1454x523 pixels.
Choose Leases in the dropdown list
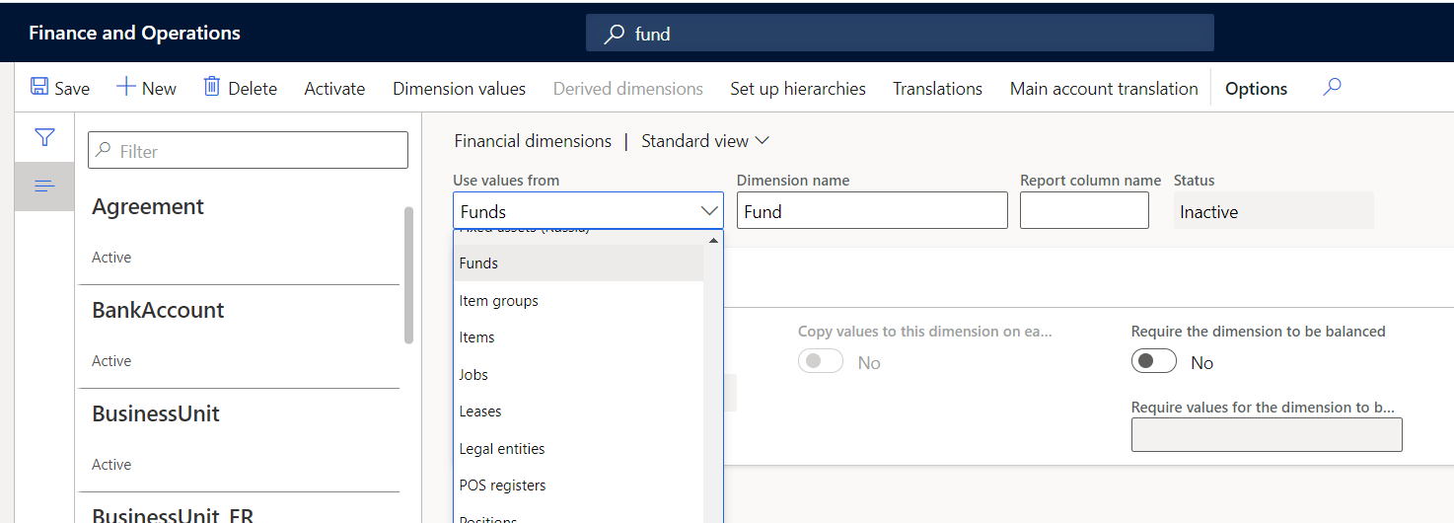point(578,411)
